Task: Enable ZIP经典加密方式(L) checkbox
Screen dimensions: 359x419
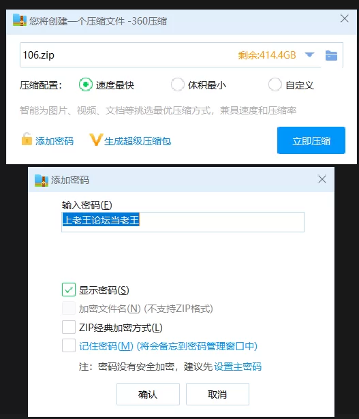Action: pos(69,327)
